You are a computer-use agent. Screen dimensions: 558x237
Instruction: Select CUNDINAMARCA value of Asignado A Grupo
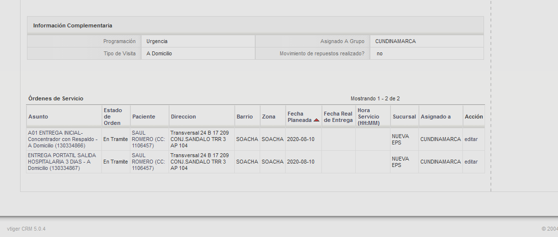pos(395,41)
